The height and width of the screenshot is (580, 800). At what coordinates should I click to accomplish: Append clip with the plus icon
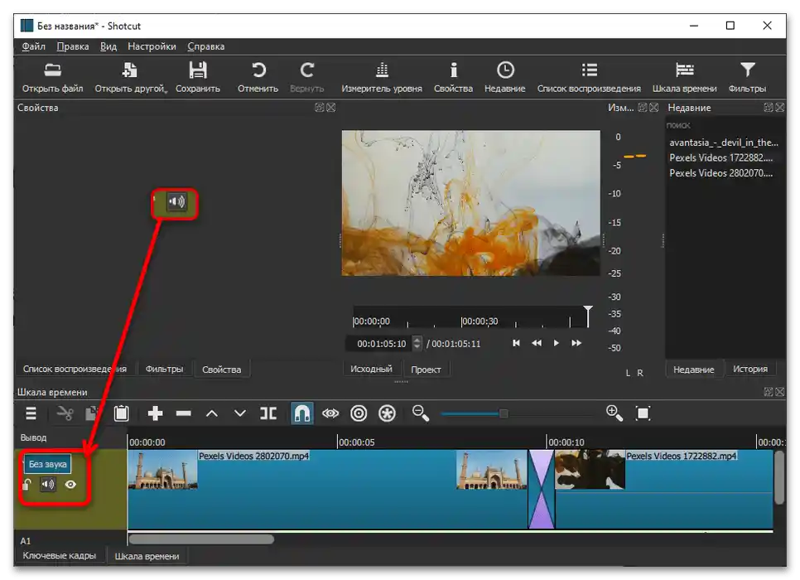click(155, 413)
